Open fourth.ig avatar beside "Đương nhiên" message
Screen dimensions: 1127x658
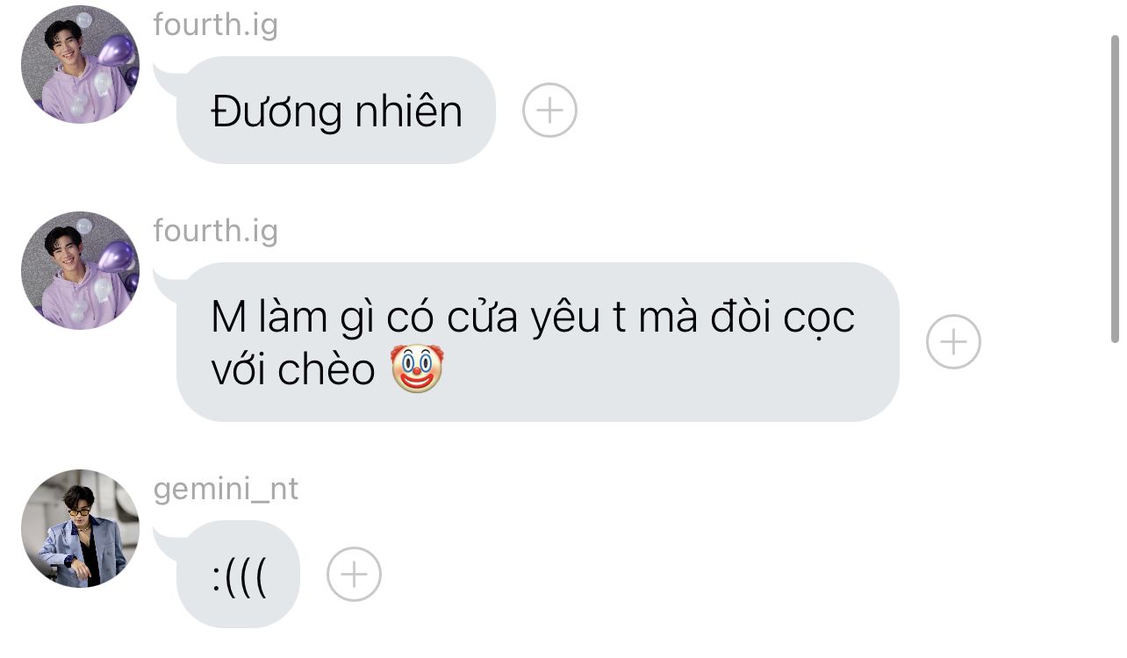[80, 64]
